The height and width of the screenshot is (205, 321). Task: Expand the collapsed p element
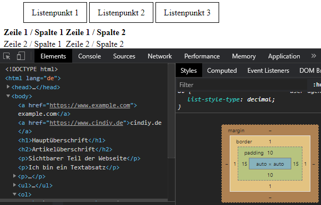[x=14, y=176]
